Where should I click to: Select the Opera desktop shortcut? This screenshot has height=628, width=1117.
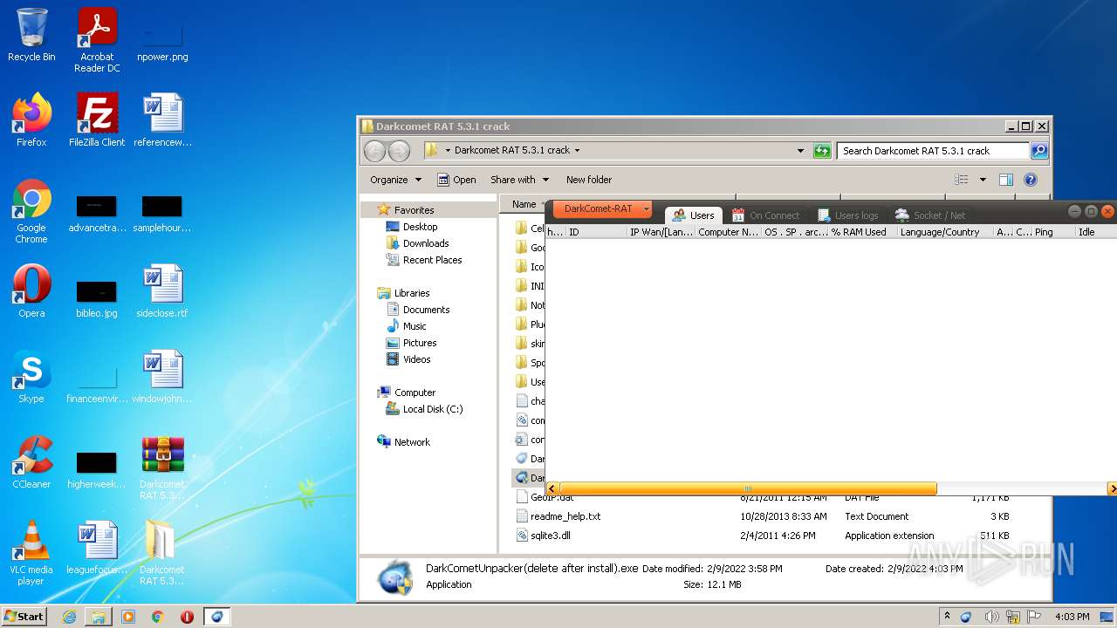click(x=31, y=291)
